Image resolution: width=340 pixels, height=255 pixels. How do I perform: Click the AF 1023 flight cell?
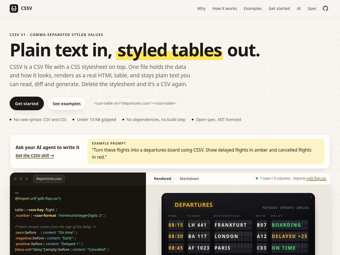[x=199, y=248]
